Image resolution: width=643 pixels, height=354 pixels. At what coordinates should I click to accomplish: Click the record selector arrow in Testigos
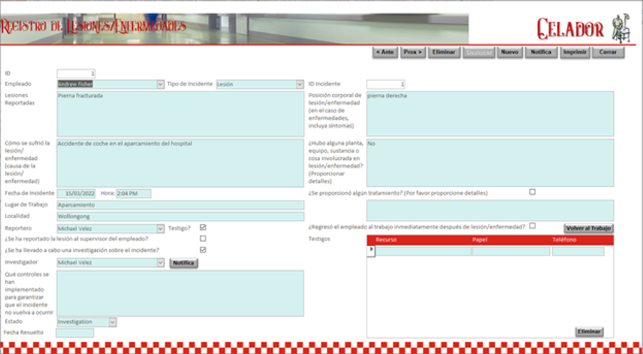tap(371, 251)
